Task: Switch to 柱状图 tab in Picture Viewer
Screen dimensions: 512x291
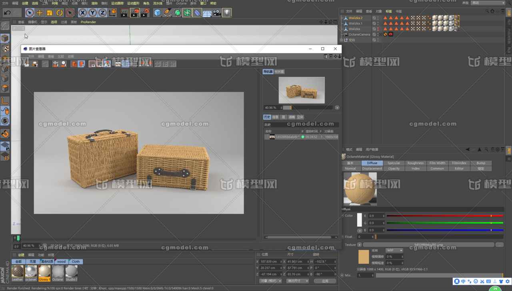Action: point(279,72)
